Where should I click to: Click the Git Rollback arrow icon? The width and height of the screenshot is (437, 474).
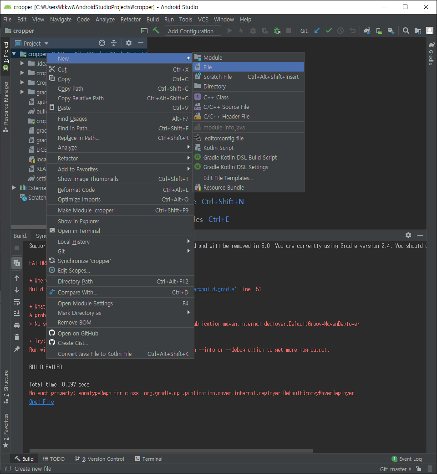352,31
